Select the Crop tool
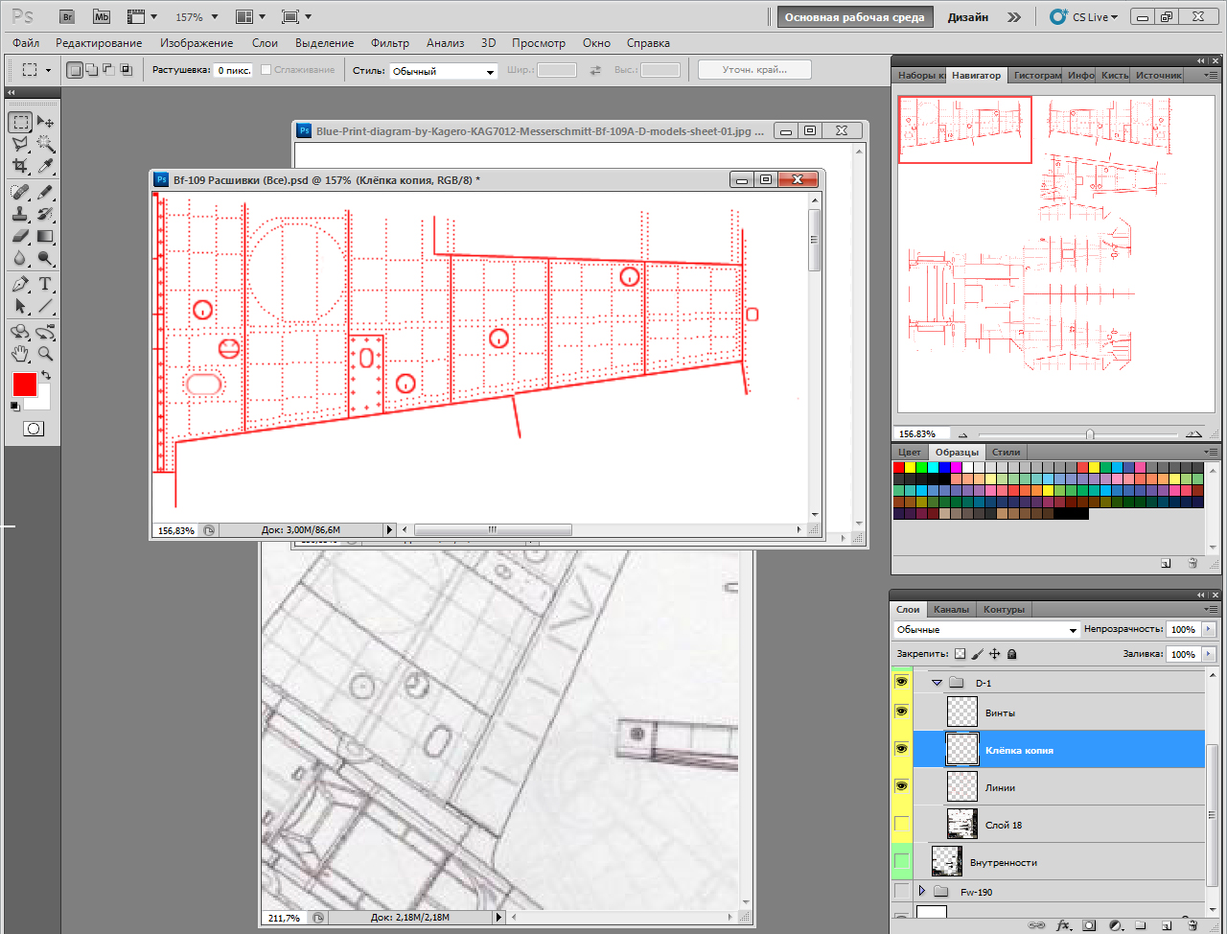This screenshot has width=1227, height=934. coord(20,167)
